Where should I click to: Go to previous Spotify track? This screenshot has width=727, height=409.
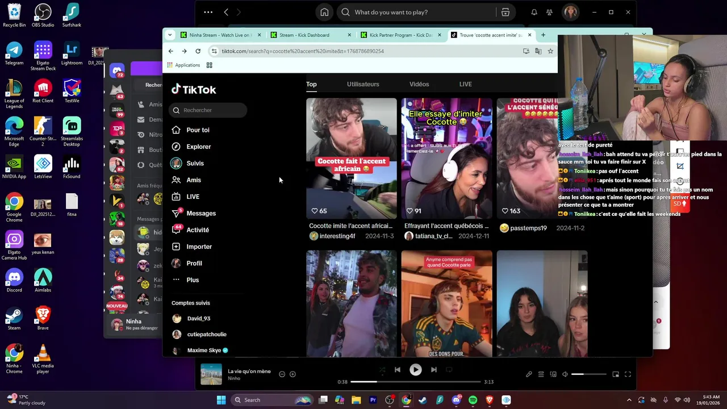[398, 370]
